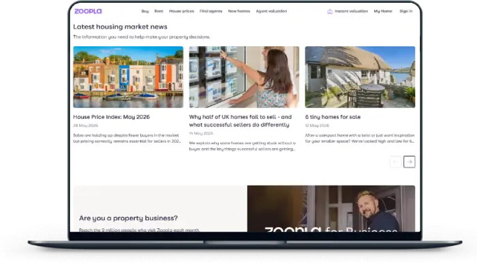Screen dimensions: 477x263
Task: Open House Price Index: May 2026 article
Action: tap(111, 117)
